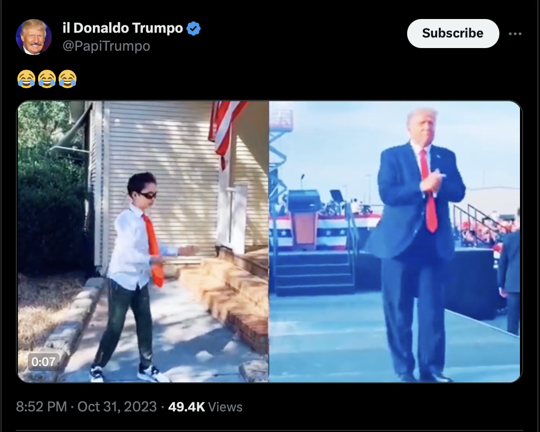Click the Views label

tap(225, 407)
